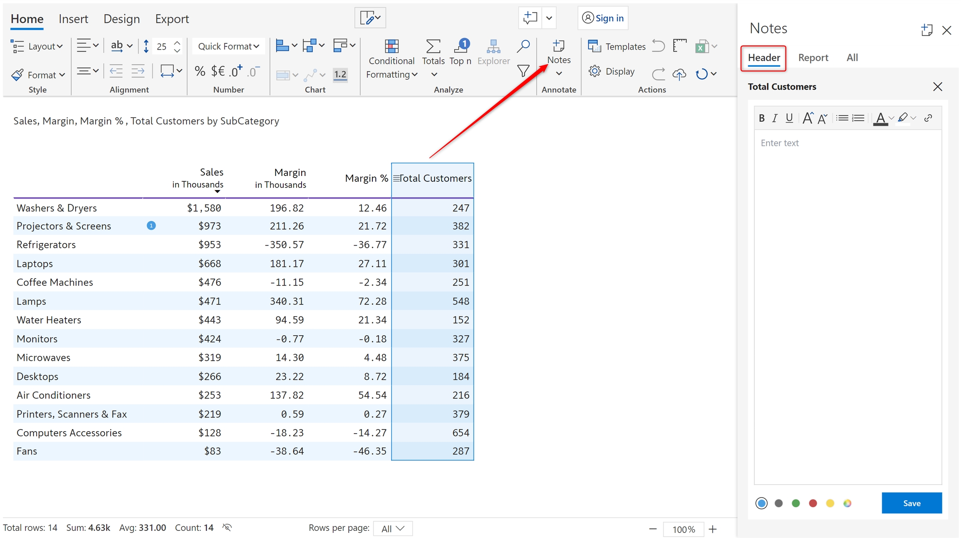This screenshot has width=961, height=540.
Task: Open Rows per page dropdown
Action: 392,528
